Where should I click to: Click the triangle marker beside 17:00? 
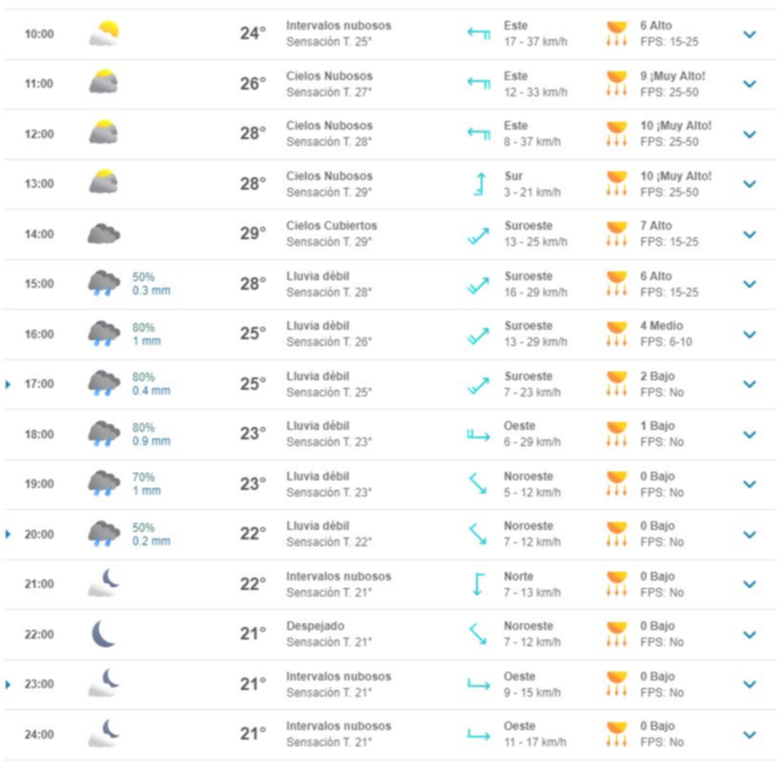coord(9,384)
